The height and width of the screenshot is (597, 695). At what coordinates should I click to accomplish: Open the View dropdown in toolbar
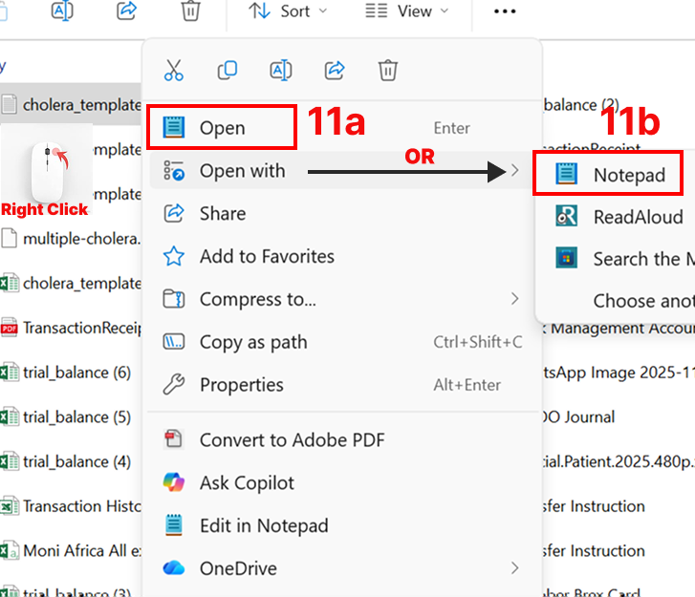click(x=407, y=11)
